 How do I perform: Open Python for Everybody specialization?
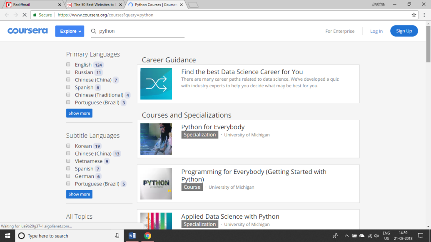pyautogui.click(x=213, y=127)
